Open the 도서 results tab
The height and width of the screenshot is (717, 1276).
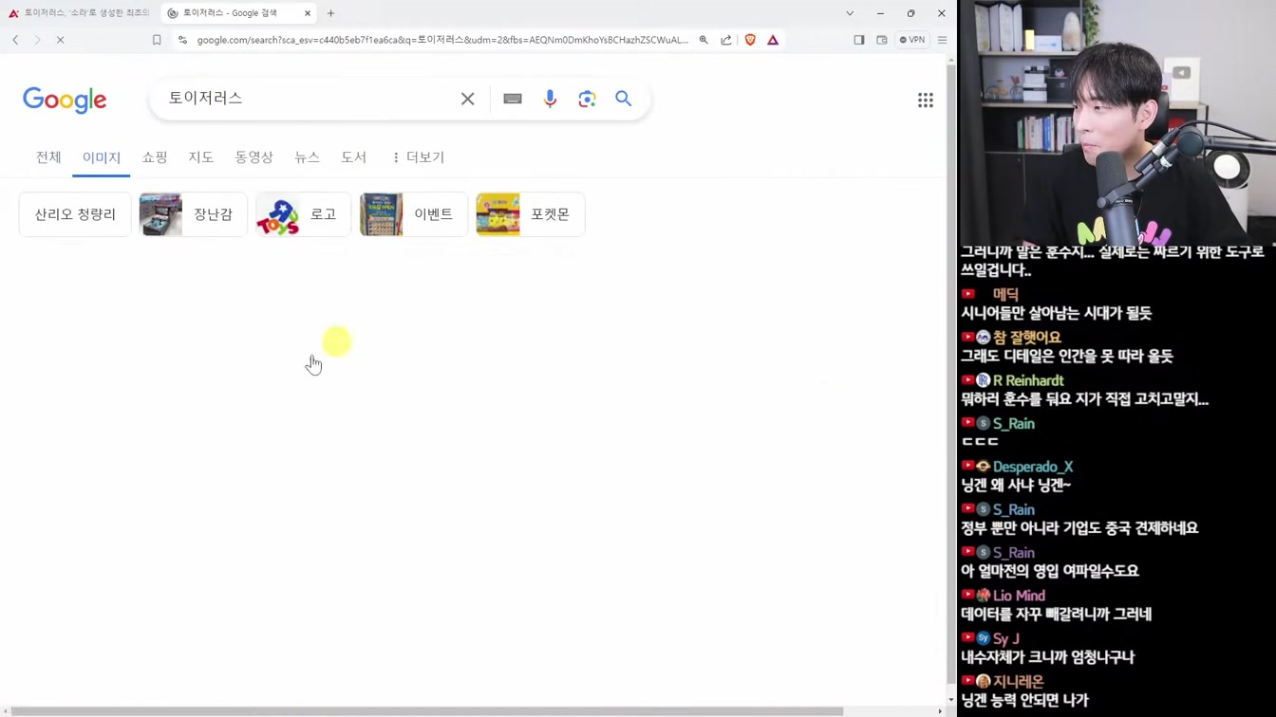(353, 157)
